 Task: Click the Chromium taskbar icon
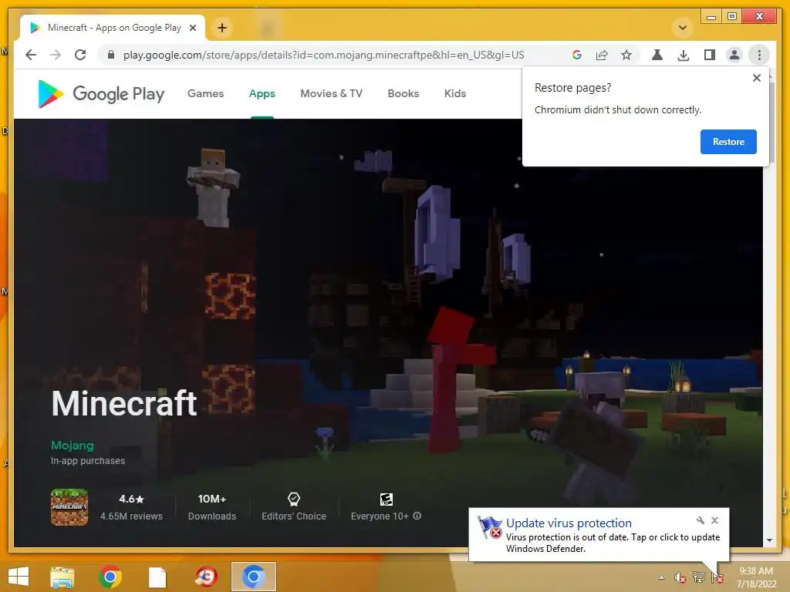click(x=253, y=577)
